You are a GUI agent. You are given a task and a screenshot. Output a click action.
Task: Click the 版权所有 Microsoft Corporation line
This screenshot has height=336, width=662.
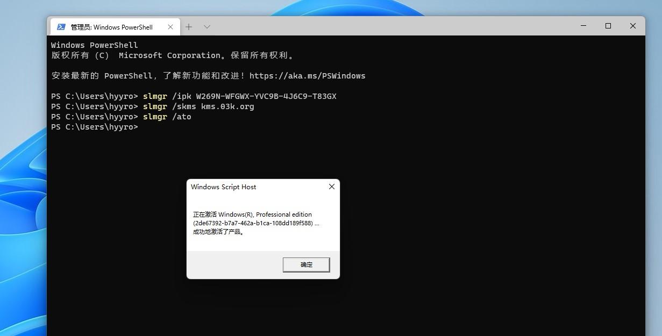coord(173,55)
